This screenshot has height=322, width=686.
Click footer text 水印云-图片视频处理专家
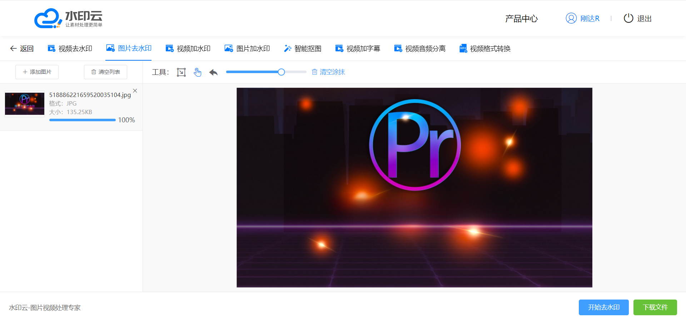tap(45, 308)
